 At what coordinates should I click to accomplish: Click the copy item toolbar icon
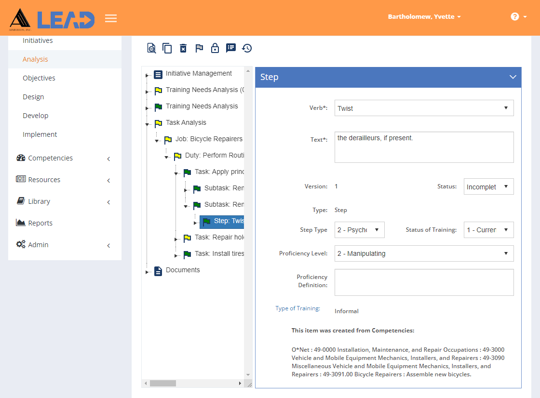(167, 48)
